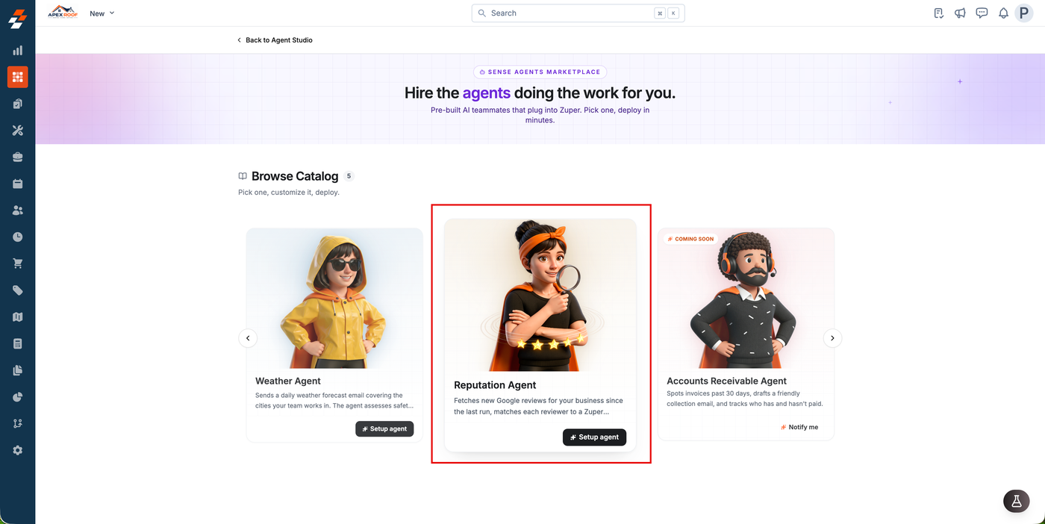Image resolution: width=1045 pixels, height=524 pixels.
Task: Open the pie chart reports icon in sidebar
Action: [18, 397]
